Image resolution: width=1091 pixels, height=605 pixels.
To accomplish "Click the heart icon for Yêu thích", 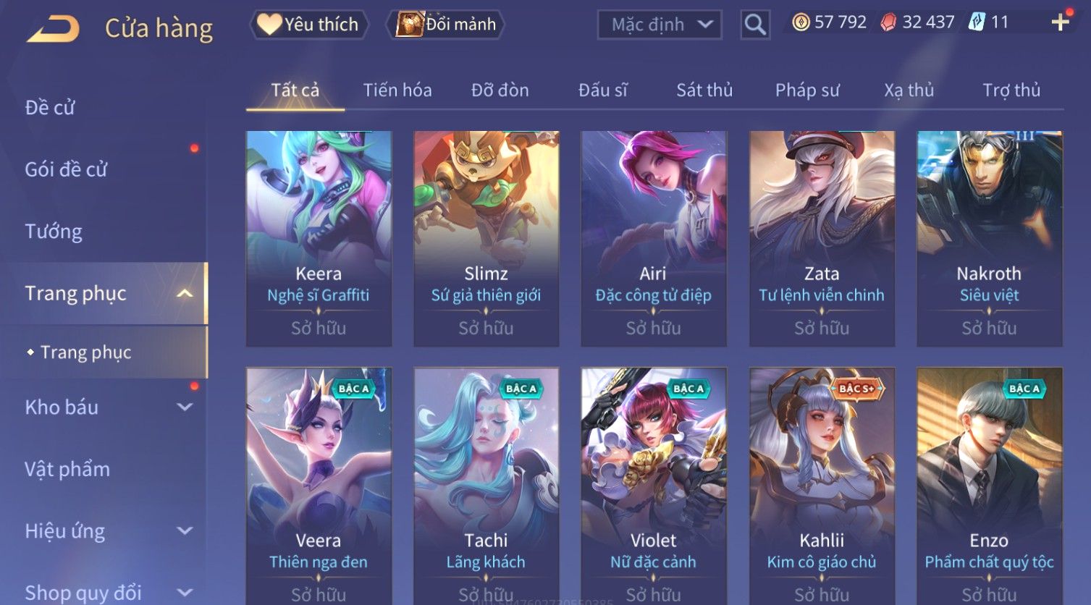I will tap(269, 25).
